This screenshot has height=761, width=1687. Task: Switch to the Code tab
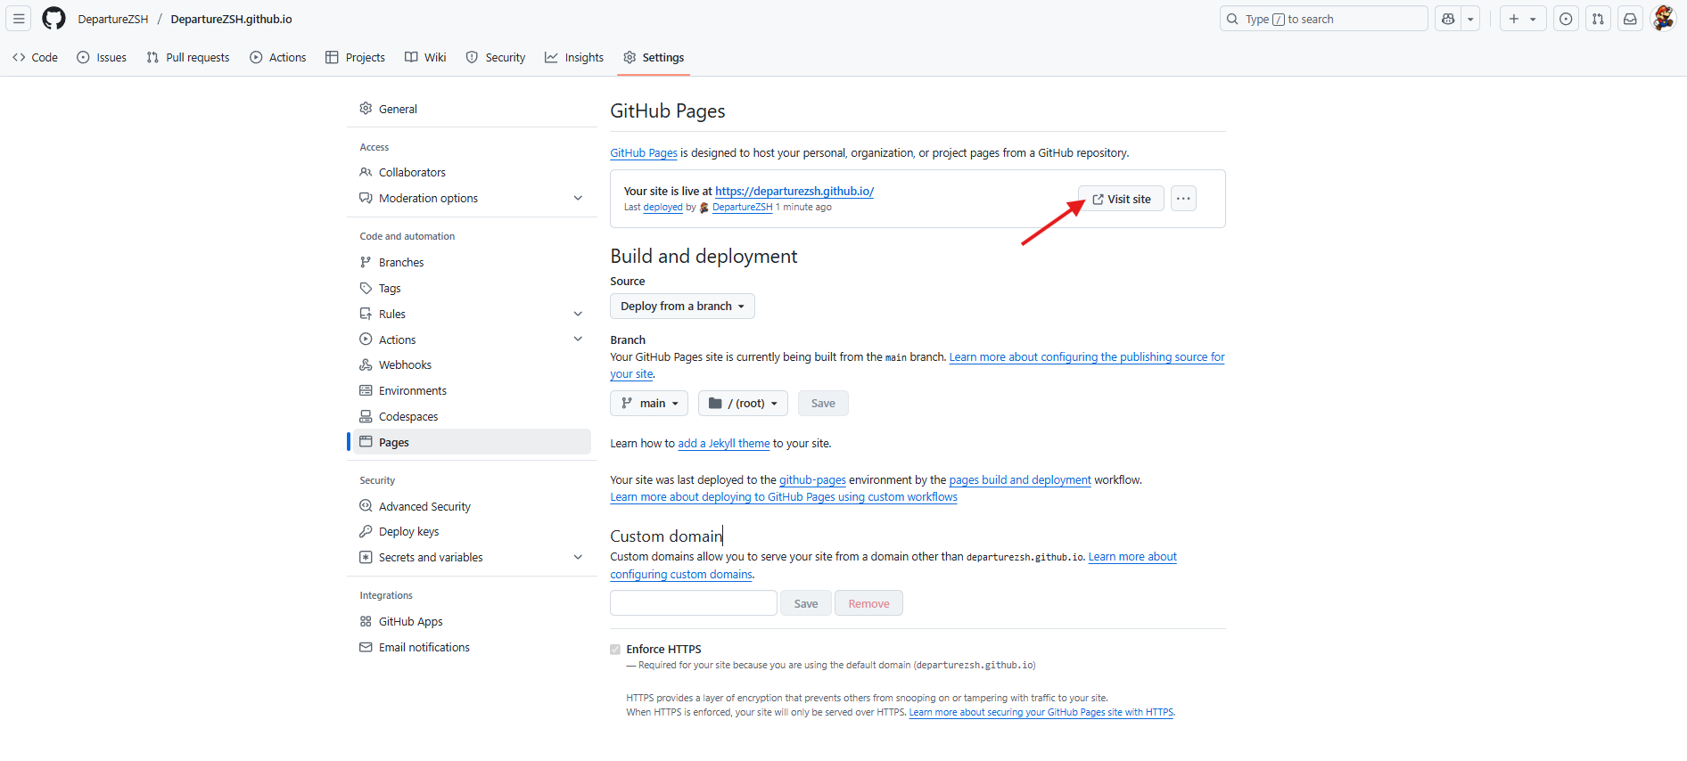click(x=36, y=57)
